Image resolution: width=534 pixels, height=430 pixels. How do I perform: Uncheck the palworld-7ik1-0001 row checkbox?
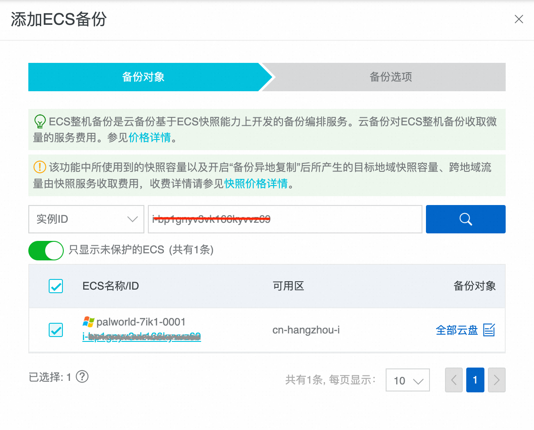(56, 330)
